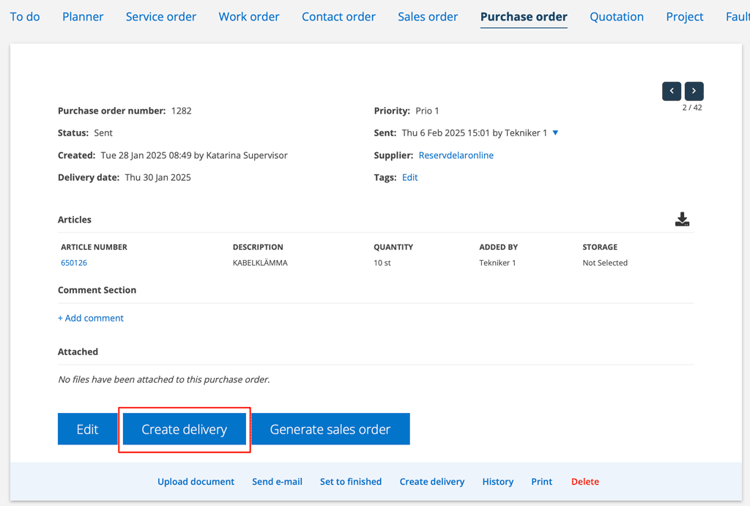Click the DESCRIPTION column header
Screen dimensions: 750x506
(x=258, y=247)
